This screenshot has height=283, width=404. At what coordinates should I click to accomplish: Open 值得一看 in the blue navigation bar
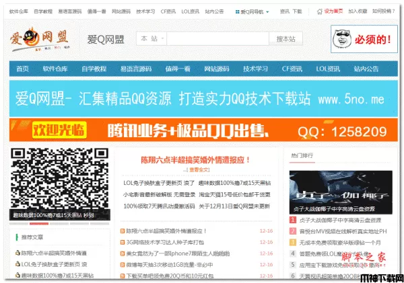point(178,69)
